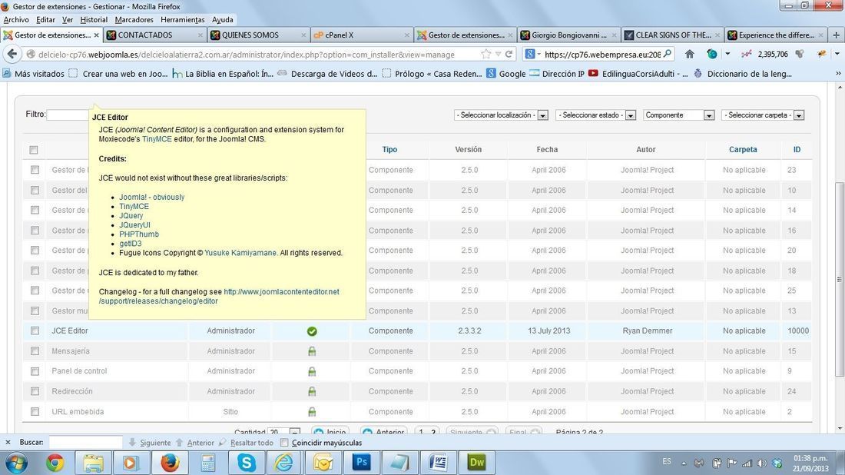The width and height of the screenshot is (845, 475).
Task: Open the mail client envelope taskbar icon
Action: pos(323,463)
